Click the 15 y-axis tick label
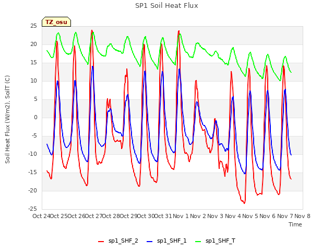Image resolution: width=334 pixels, height=251 pixels. click(33, 62)
